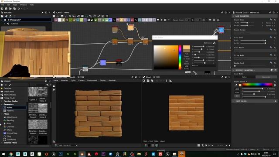
Task: Click the info icon in 2D view toolbar
Action: [x=167, y=81]
